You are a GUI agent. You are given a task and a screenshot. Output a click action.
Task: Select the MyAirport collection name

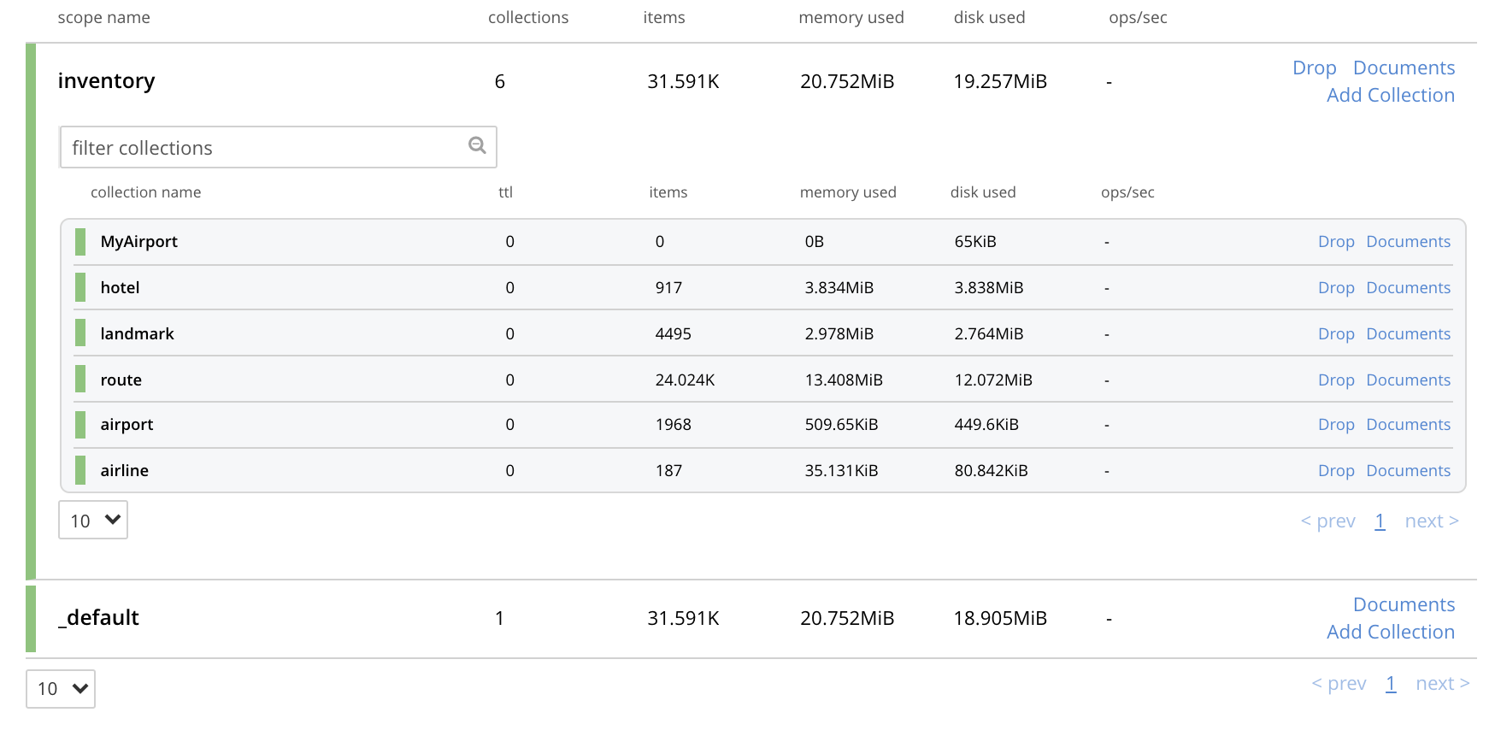click(x=138, y=242)
